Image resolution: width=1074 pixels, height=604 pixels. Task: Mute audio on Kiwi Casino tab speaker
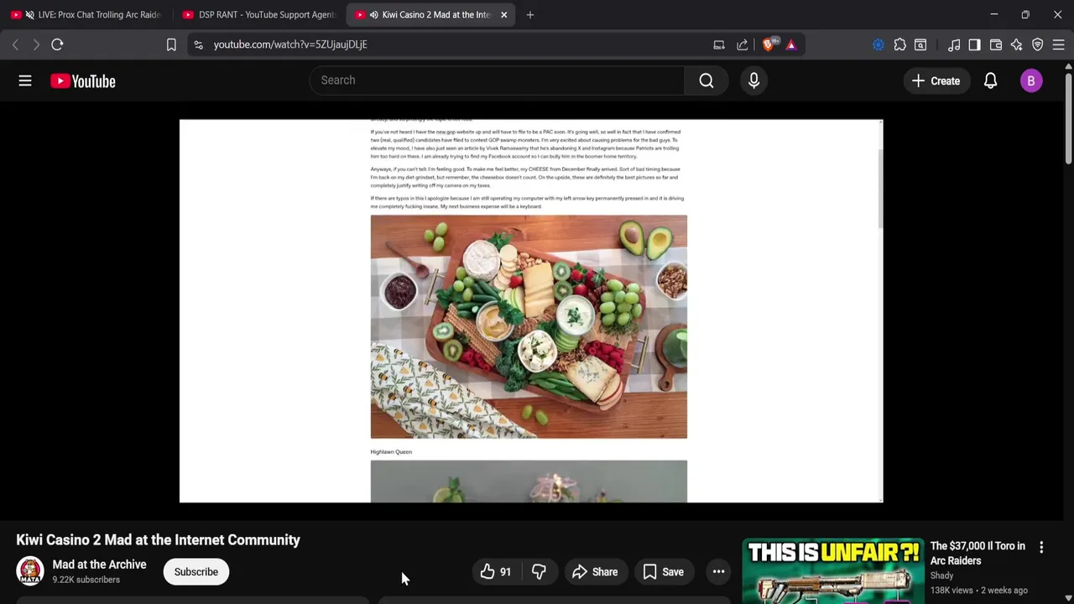[373, 14]
